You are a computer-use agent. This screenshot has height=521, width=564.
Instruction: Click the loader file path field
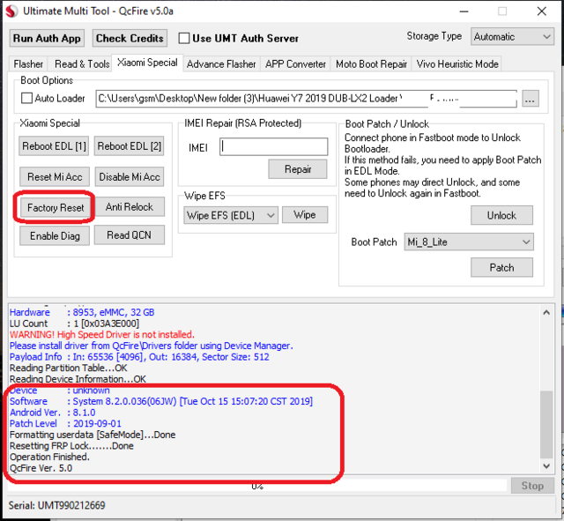(x=307, y=99)
